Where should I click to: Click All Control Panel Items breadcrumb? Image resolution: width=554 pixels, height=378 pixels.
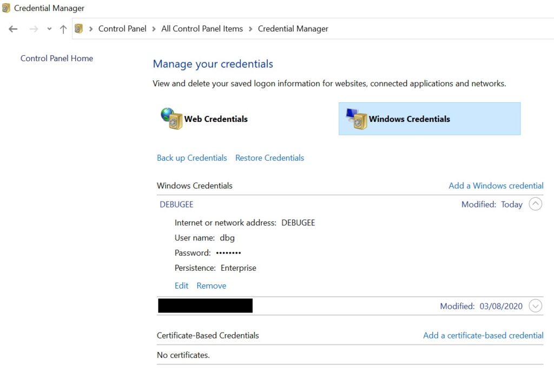202,29
